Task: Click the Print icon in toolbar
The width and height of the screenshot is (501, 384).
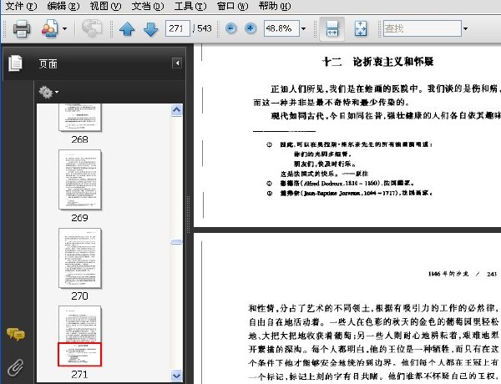Action: (22, 28)
